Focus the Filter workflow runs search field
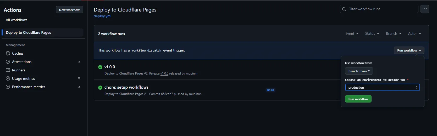437x136 pixels. [381, 9]
